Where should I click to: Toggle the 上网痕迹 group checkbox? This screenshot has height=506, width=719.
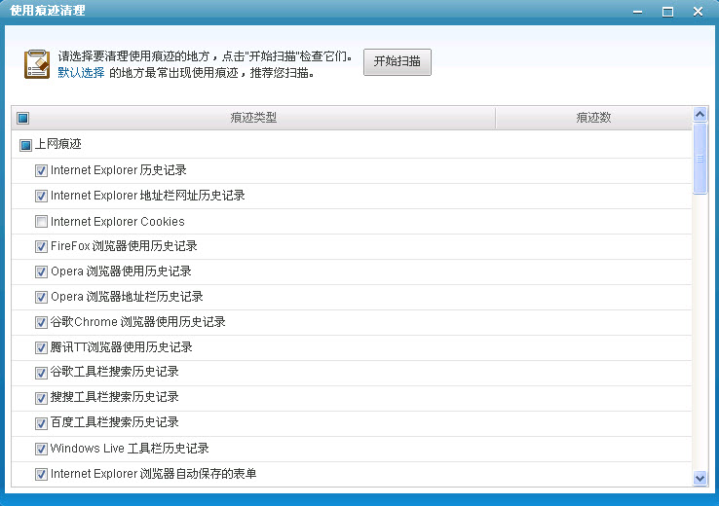(x=26, y=145)
